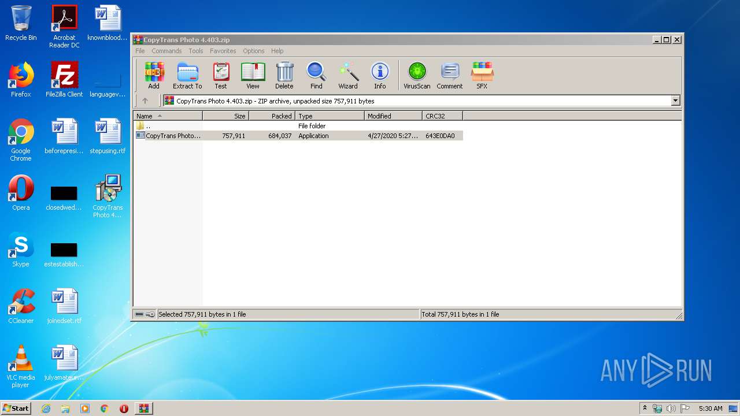Click the Start button
740x416 pixels.
16,408
